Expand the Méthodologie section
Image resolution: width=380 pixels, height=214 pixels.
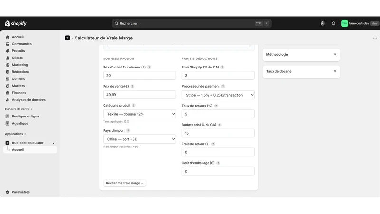pos(301,55)
